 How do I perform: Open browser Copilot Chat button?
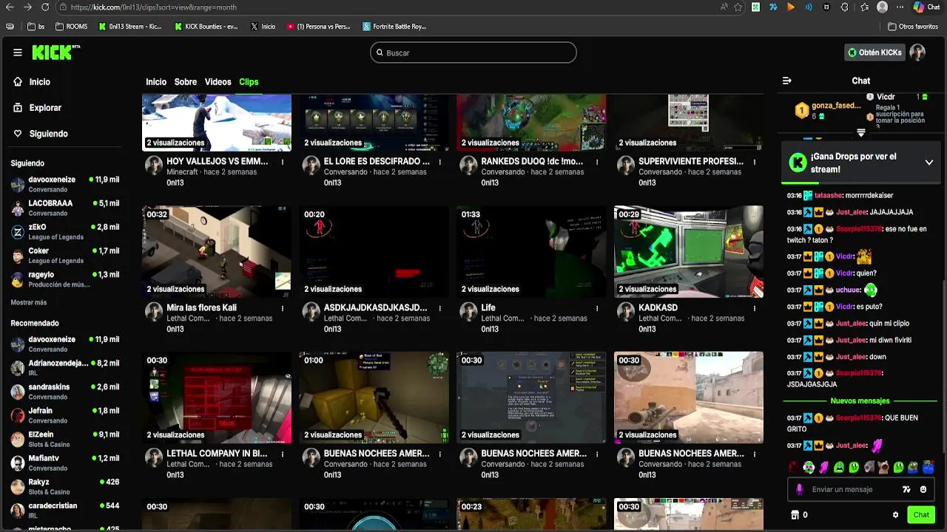pyautogui.click(x=929, y=7)
